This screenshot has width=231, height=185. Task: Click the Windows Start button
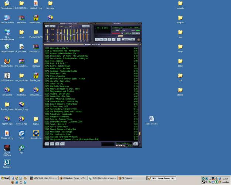[x=5, y=178]
